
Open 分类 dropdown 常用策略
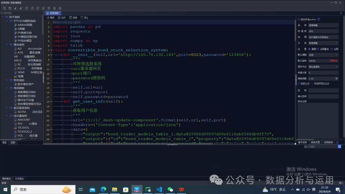323,43
